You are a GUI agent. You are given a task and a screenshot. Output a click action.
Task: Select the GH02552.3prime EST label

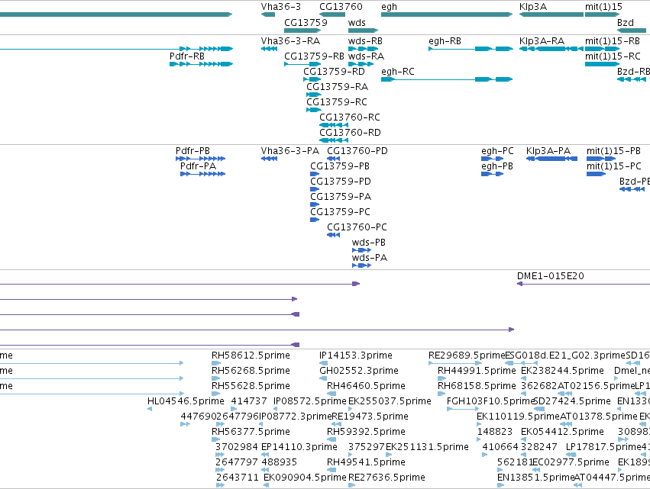(x=358, y=371)
